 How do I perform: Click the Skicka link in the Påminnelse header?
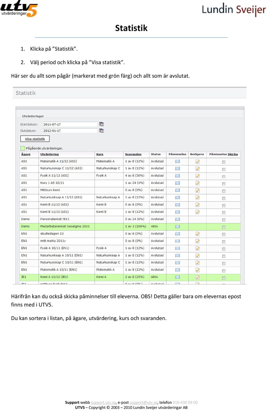tap(233, 154)
